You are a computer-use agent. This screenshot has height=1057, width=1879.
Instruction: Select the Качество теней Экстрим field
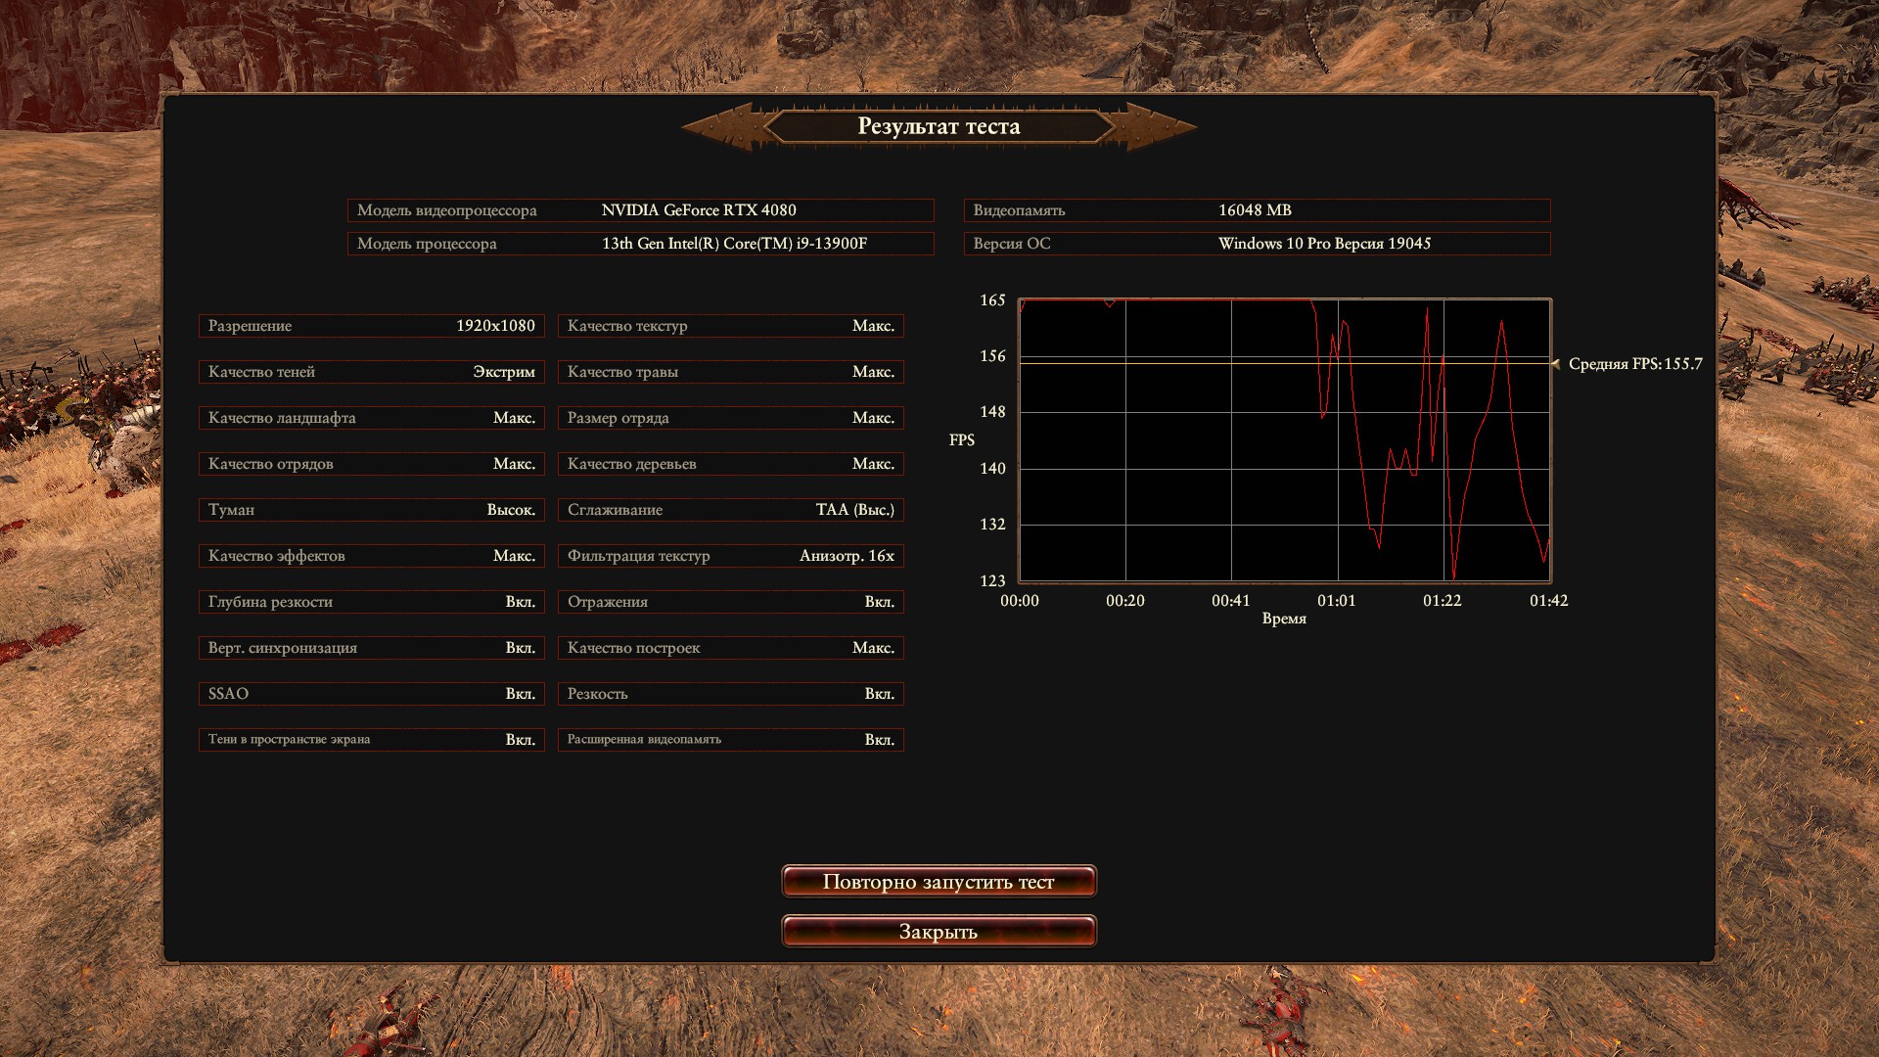[x=371, y=372]
